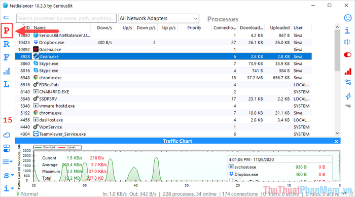Screen dimensions: 355x197
Task: Click the Garena icon in process list
Action: [x=36, y=49]
